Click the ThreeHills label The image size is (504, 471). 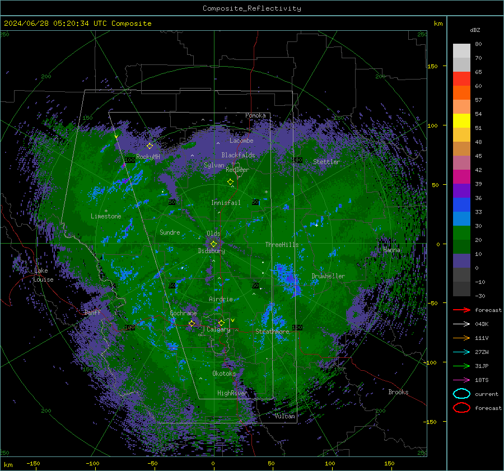282,245
